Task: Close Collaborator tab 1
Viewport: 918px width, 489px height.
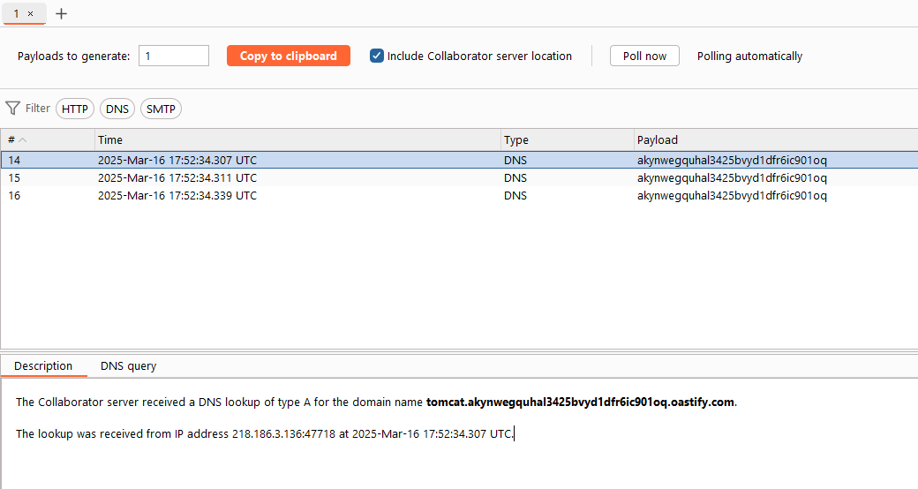Action: [30, 13]
